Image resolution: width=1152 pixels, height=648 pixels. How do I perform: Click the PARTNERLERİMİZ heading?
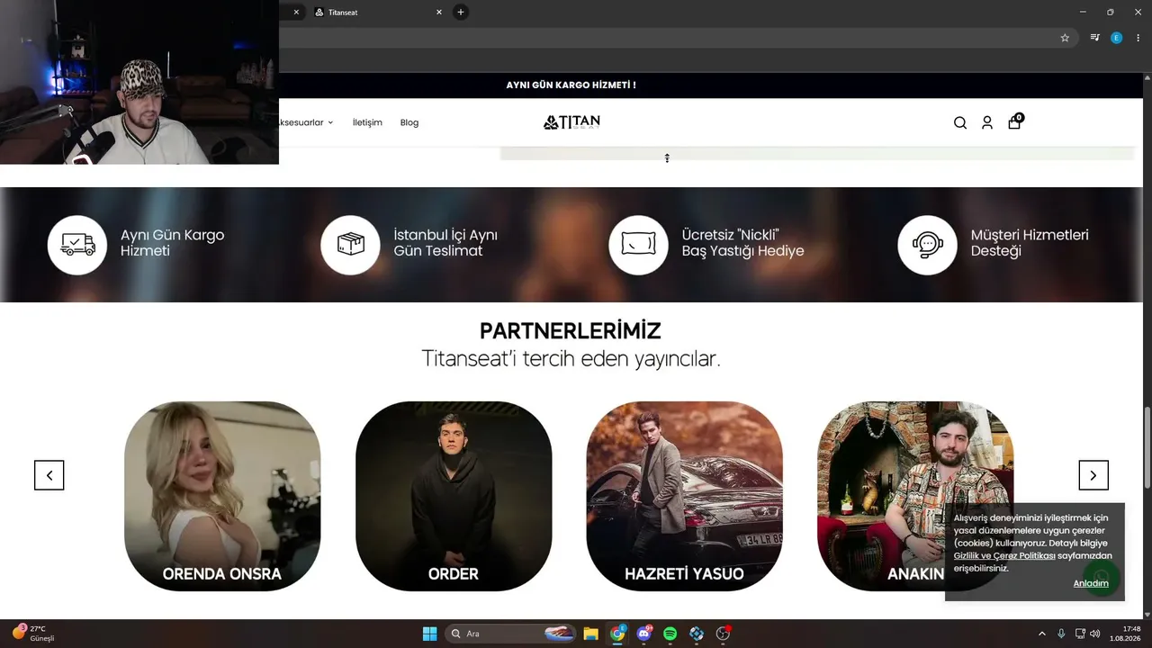point(571,331)
